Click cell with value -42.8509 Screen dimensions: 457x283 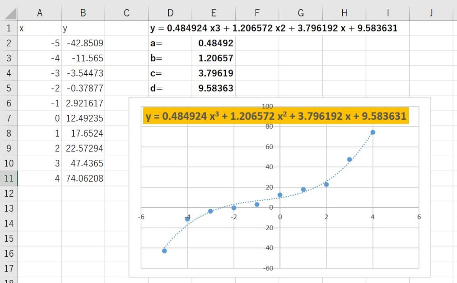83,43
